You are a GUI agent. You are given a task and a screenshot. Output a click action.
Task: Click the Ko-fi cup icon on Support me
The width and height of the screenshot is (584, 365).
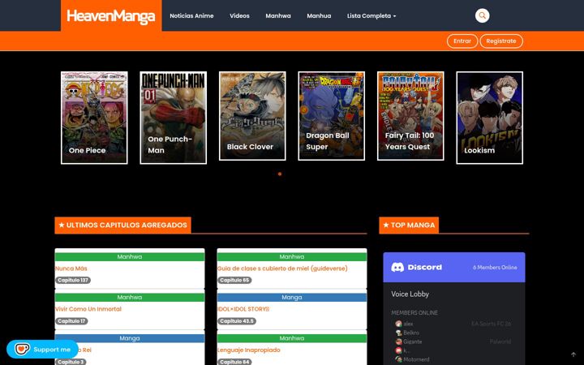point(22,349)
